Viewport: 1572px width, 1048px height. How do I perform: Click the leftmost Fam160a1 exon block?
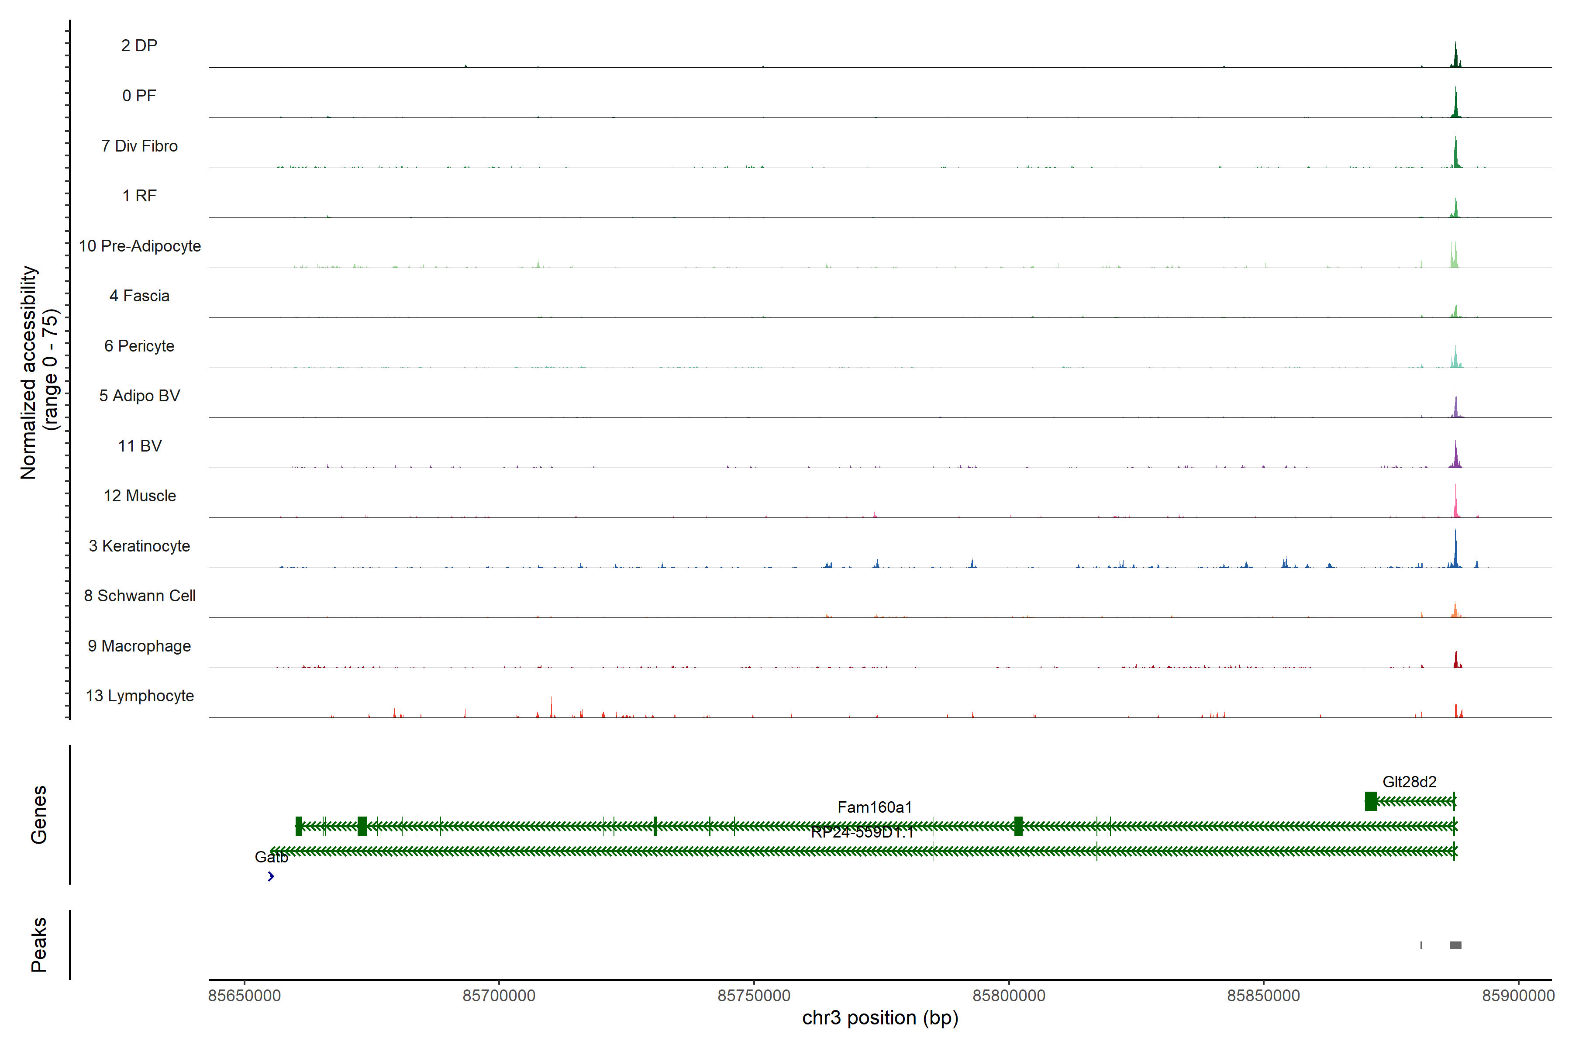(299, 826)
